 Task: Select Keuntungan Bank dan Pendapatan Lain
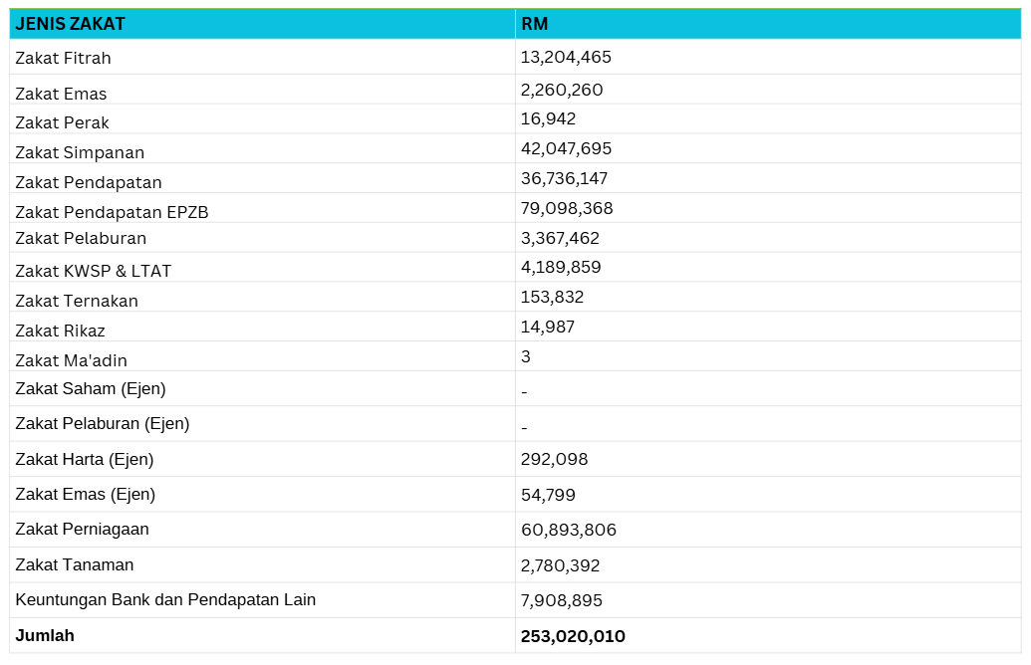[x=165, y=599]
